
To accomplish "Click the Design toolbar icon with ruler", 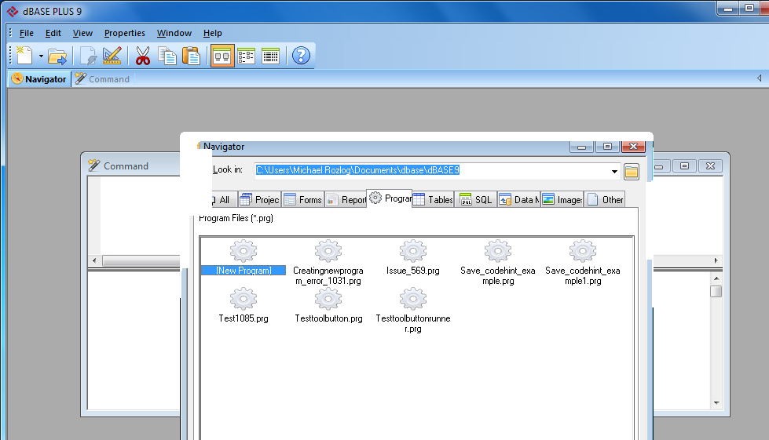I will coord(112,56).
